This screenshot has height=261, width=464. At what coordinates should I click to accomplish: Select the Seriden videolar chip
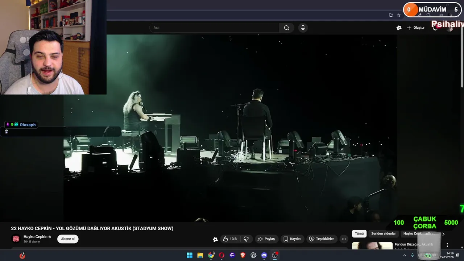point(384,234)
